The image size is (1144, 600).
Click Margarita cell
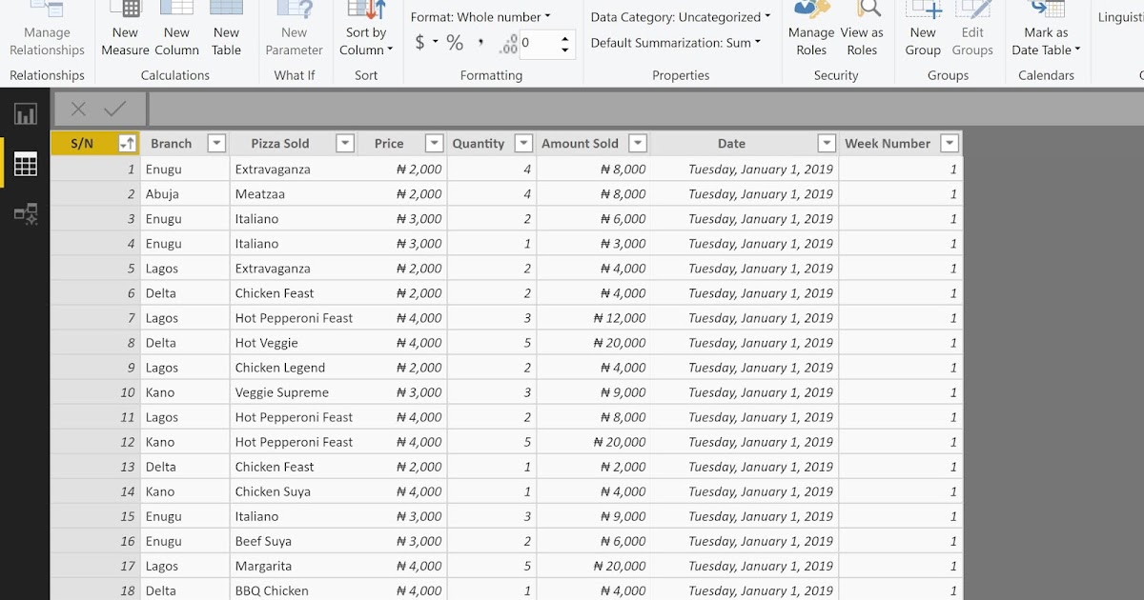click(x=294, y=566)
